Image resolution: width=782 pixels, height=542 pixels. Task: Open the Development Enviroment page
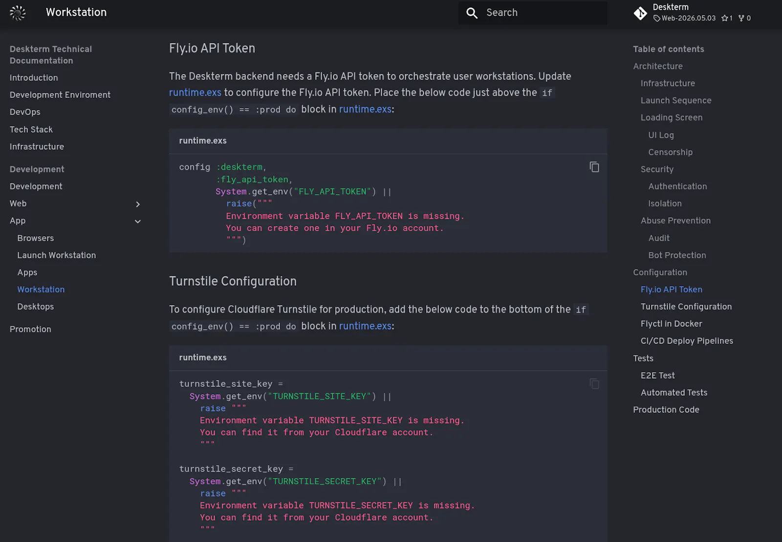click(60, 95)
